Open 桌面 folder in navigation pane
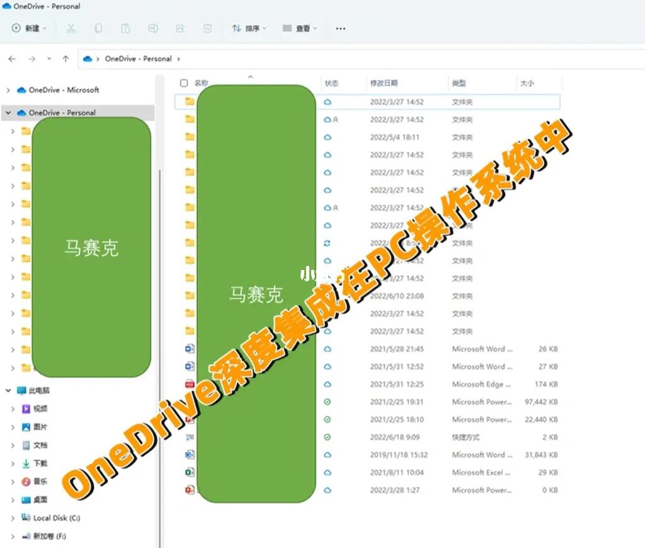This screenshot has height=548, width=645. [x=40, y=499]
